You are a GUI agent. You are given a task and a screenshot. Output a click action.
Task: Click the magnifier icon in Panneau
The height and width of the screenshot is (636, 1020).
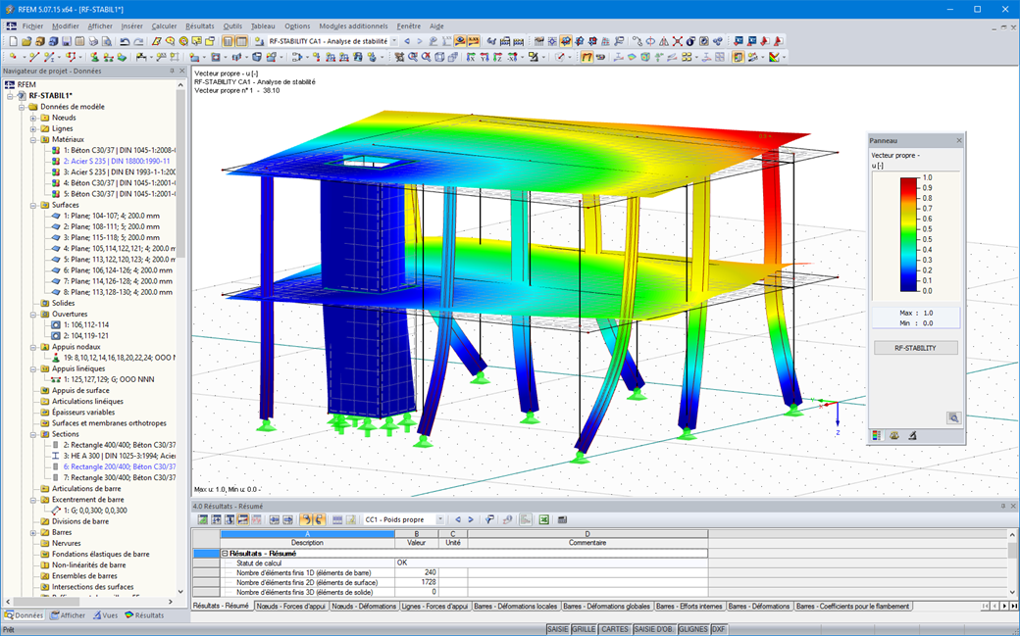pyautogui.click(x=953, y=418)
